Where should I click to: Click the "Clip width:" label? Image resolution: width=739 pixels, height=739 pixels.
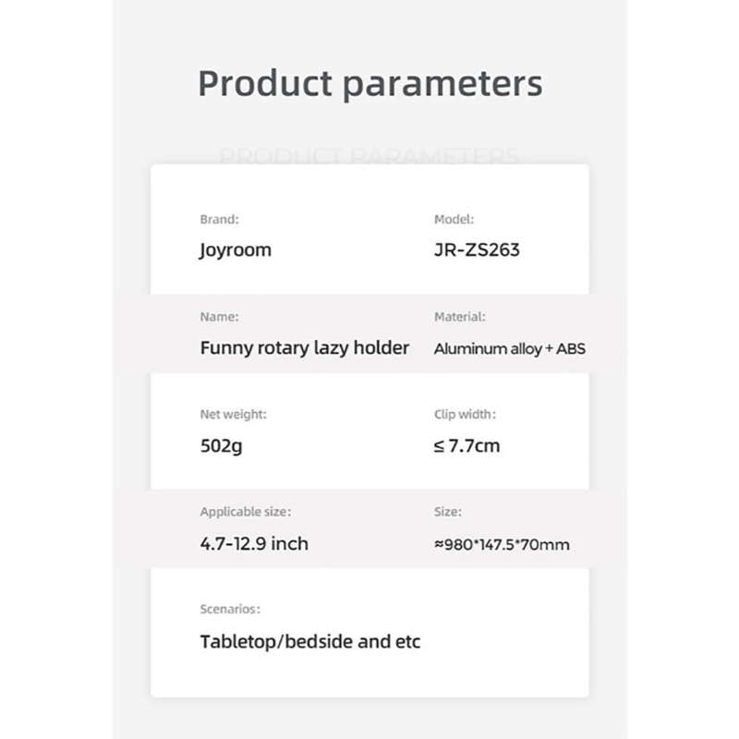(465, 415)
